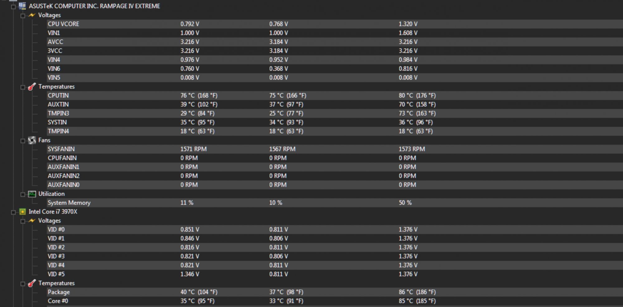Click the thermometer icon for motherboard Temperatures
The height and width of the screenshot is (307, 623).
32,87
